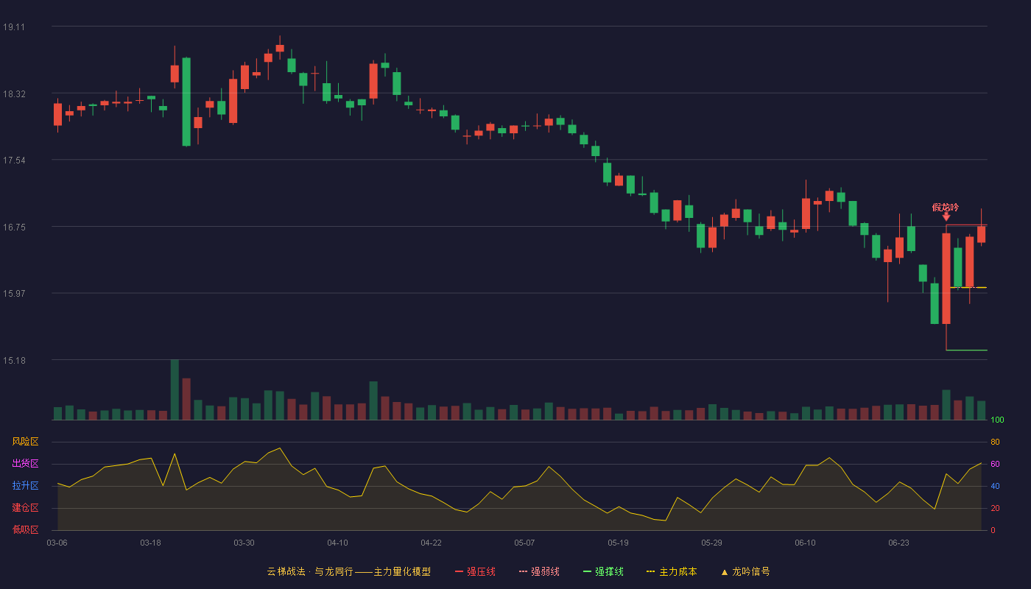
Task: Click the 低吸区 zone label
Action: tap(25, 530)
